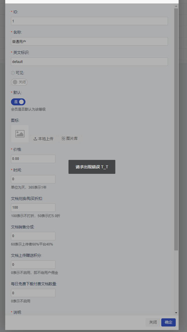Click the image placeholder thumbnail under 图标
The image size is (187, 332).
tap(20, 134)
